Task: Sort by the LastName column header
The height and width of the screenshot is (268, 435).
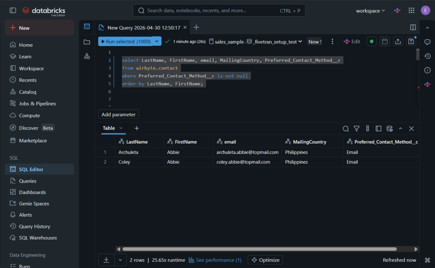Action: [x=139, y=142]
